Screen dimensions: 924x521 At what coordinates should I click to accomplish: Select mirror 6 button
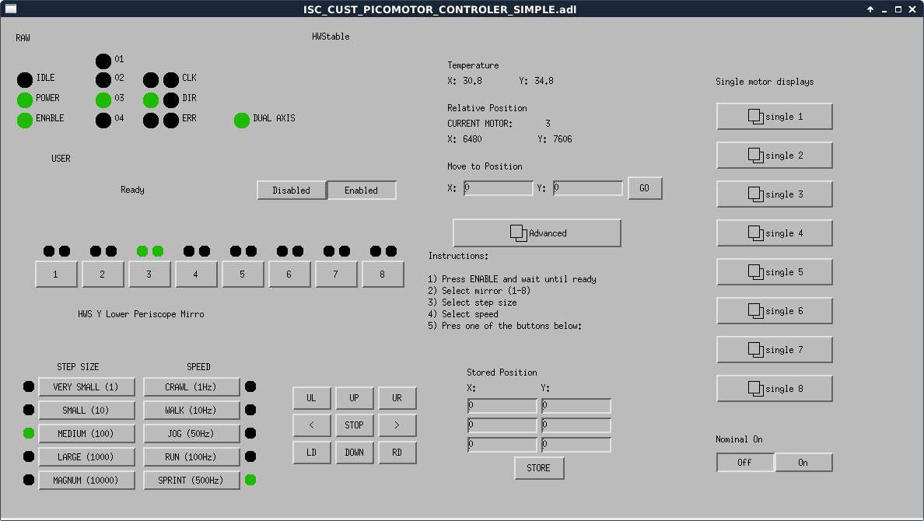point(289,274)
